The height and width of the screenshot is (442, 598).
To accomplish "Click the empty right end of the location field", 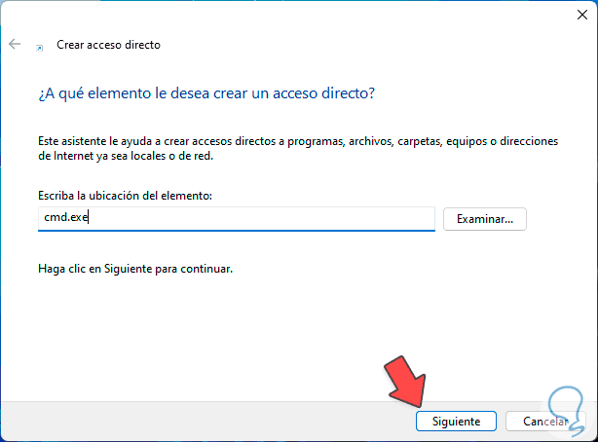I will coord(341,218).
